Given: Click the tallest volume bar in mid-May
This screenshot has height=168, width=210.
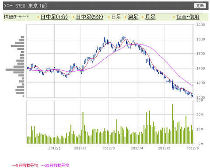Looking at the screenshot, I should coord(172,124).
